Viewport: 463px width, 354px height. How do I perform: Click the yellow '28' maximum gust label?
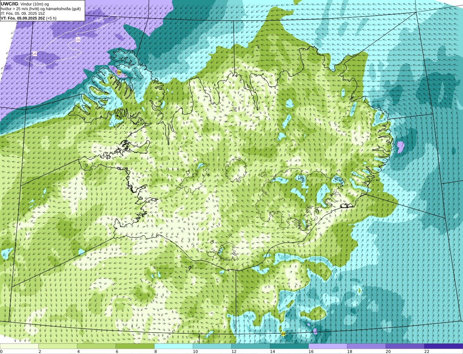pos(119,72)
